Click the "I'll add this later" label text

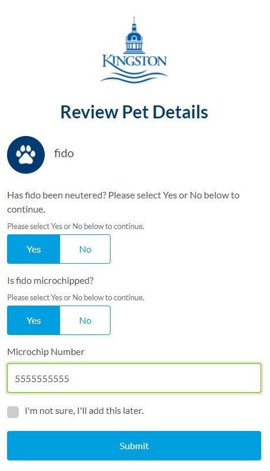tap(111, 410)
